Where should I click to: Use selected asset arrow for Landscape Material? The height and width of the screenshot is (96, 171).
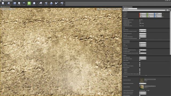[x=145, y=87]
